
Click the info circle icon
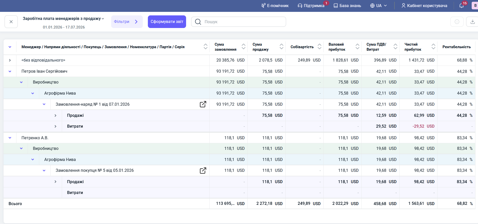click(457, 22)
